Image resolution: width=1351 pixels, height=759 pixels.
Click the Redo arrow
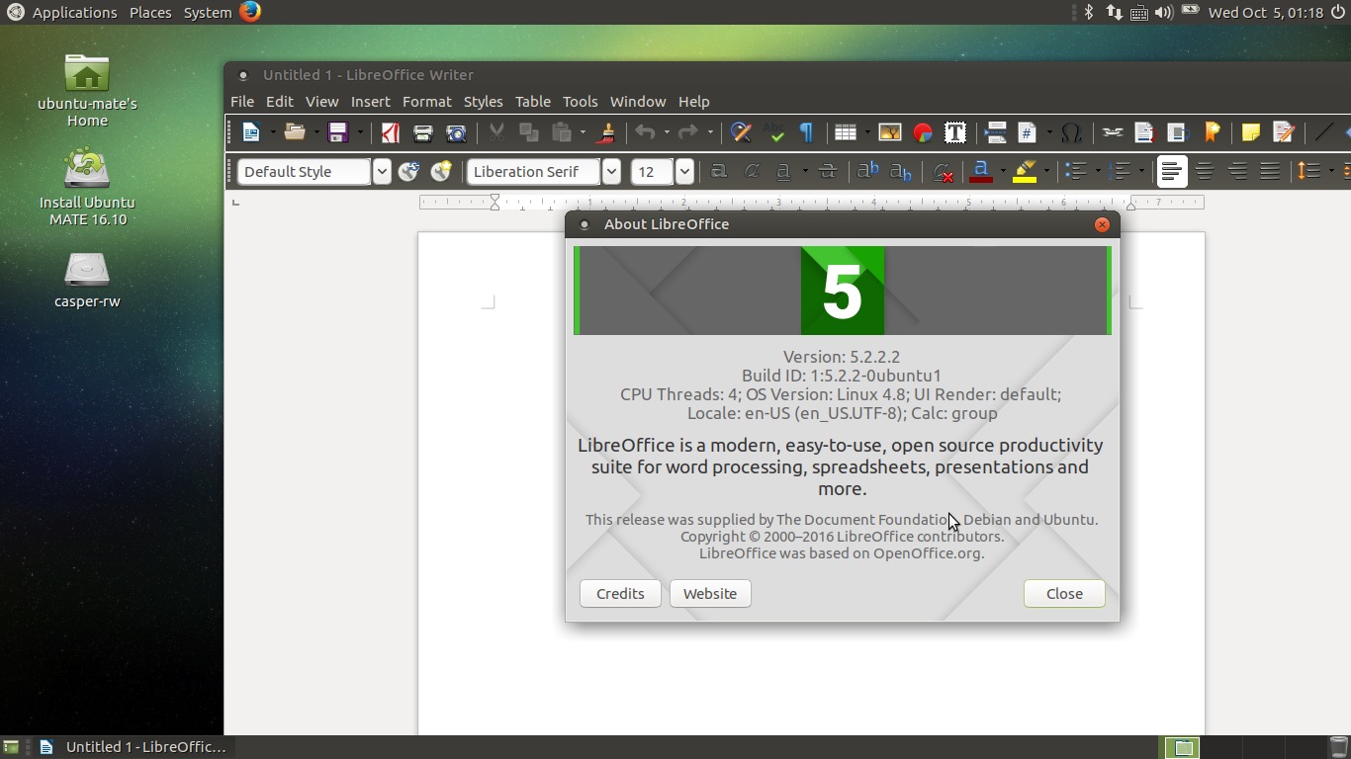click(689, 132)
